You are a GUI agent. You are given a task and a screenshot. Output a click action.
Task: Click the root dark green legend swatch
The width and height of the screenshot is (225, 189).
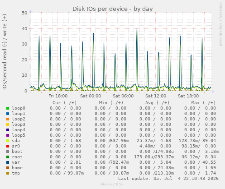click(x=8, y=157)
